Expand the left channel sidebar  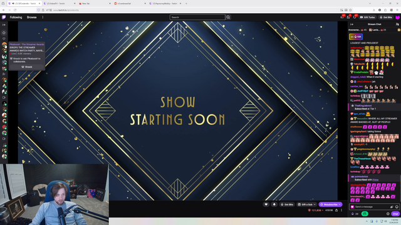[x=4, y=25]
